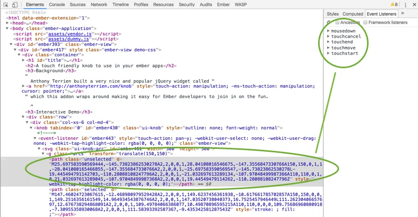This screenshot has height=217, width=418.
Task: Show more sidebar tabs chevron
Action: coord(403,13)
